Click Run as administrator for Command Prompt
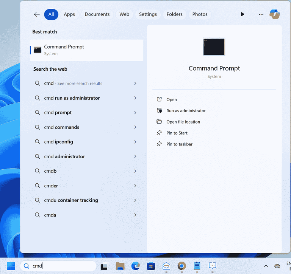Image resolution: width=291 pixels, height=274 pixels. coord(186,111)
